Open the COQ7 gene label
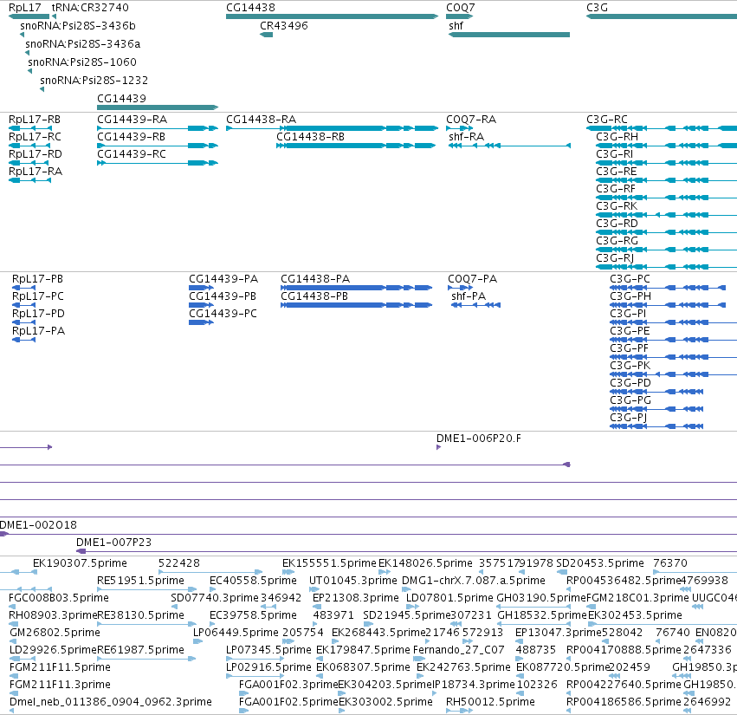This screenshot has width=737, height=715. (461, 8)
